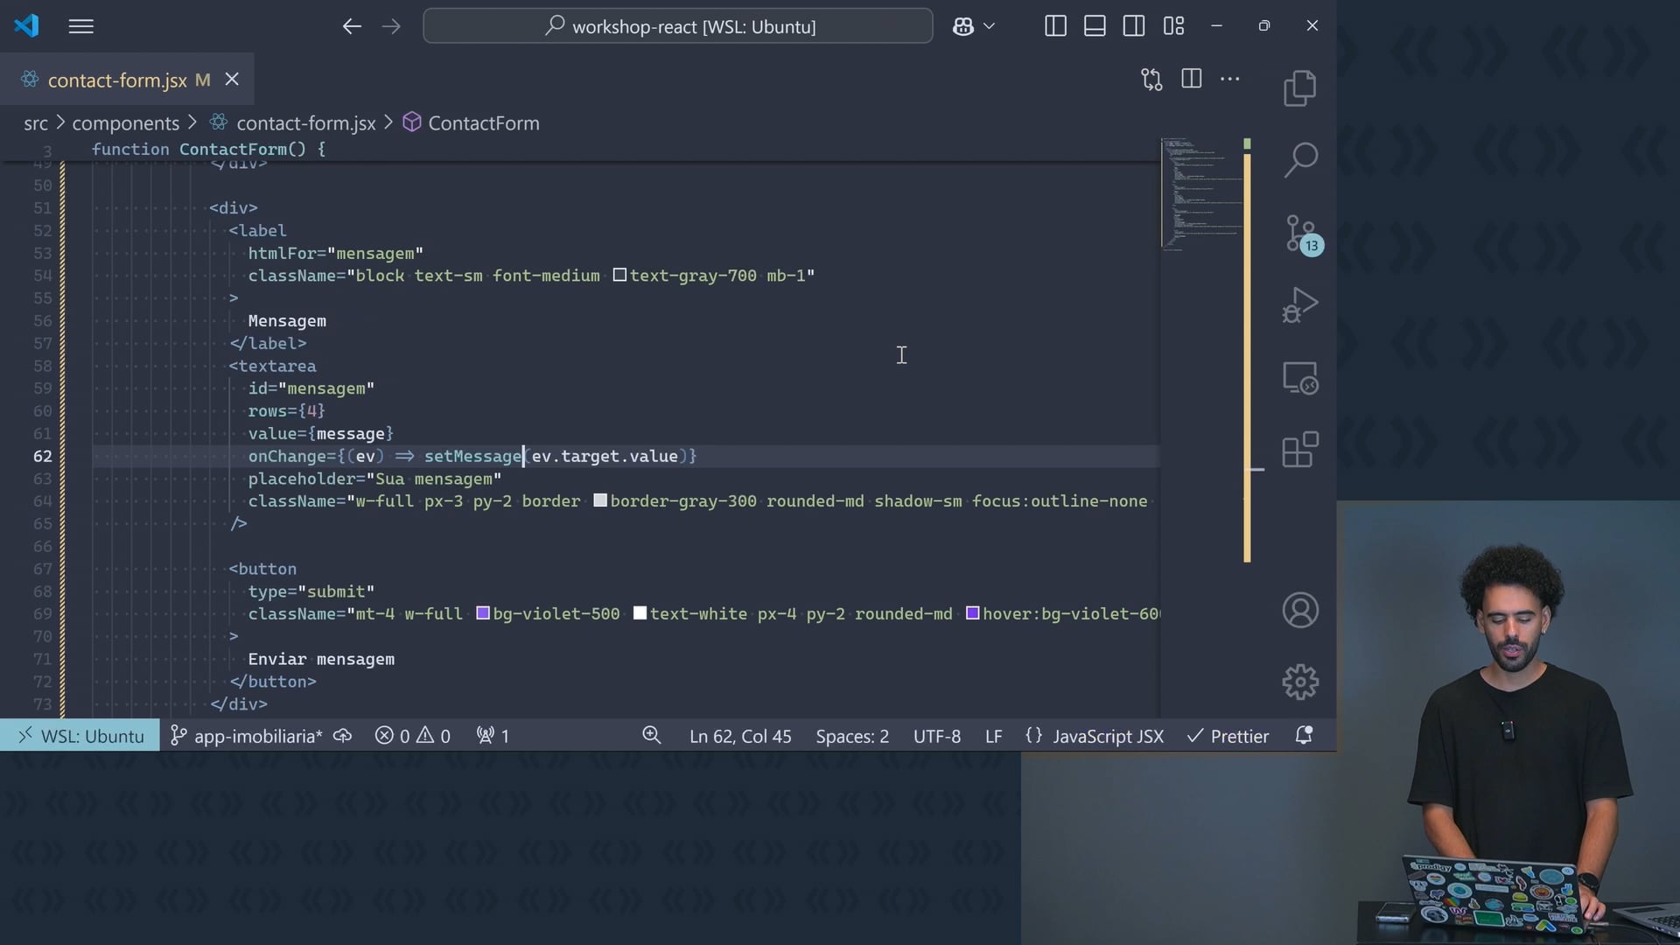Viewport: 1680px width, 945px height.
Task: Open more editor actions menu
Action: pos(1230,79)
